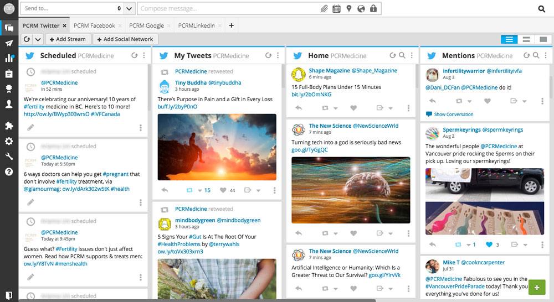Click the Add Stream button
Screen dimensions: 554x302
68,39
